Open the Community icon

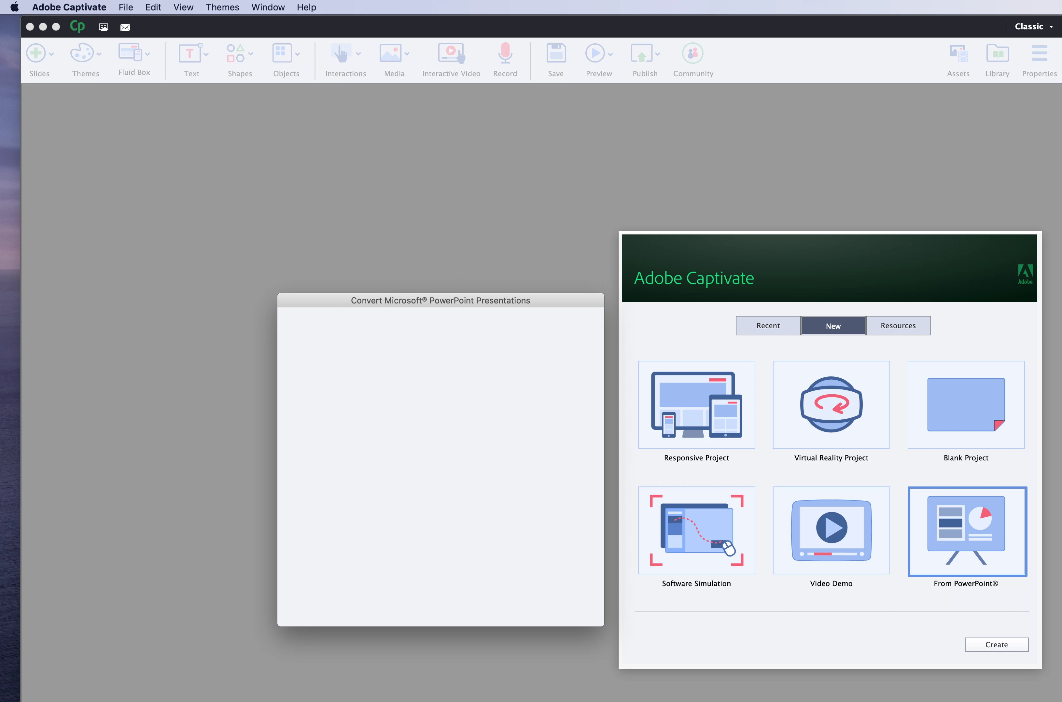[x=692, y=53]
